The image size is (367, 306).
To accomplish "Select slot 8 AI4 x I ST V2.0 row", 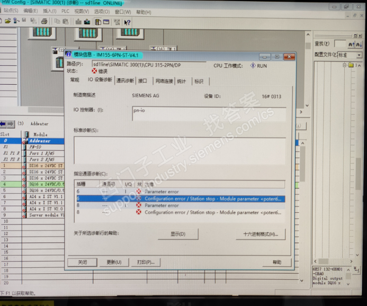I will (x=32, y=209).
